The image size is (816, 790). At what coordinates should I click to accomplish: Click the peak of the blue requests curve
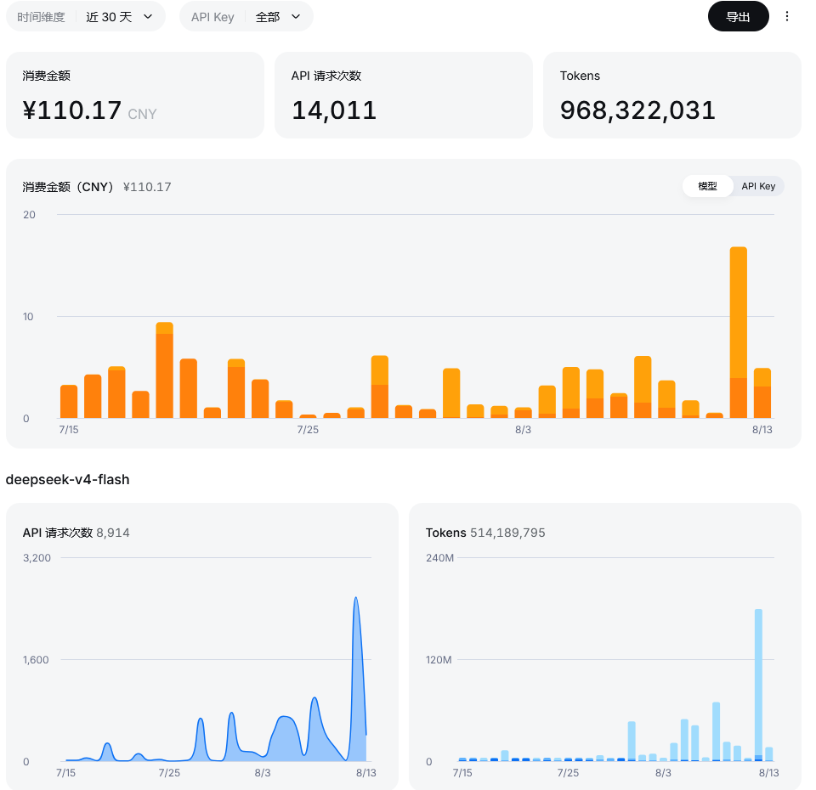coord(356,598)
